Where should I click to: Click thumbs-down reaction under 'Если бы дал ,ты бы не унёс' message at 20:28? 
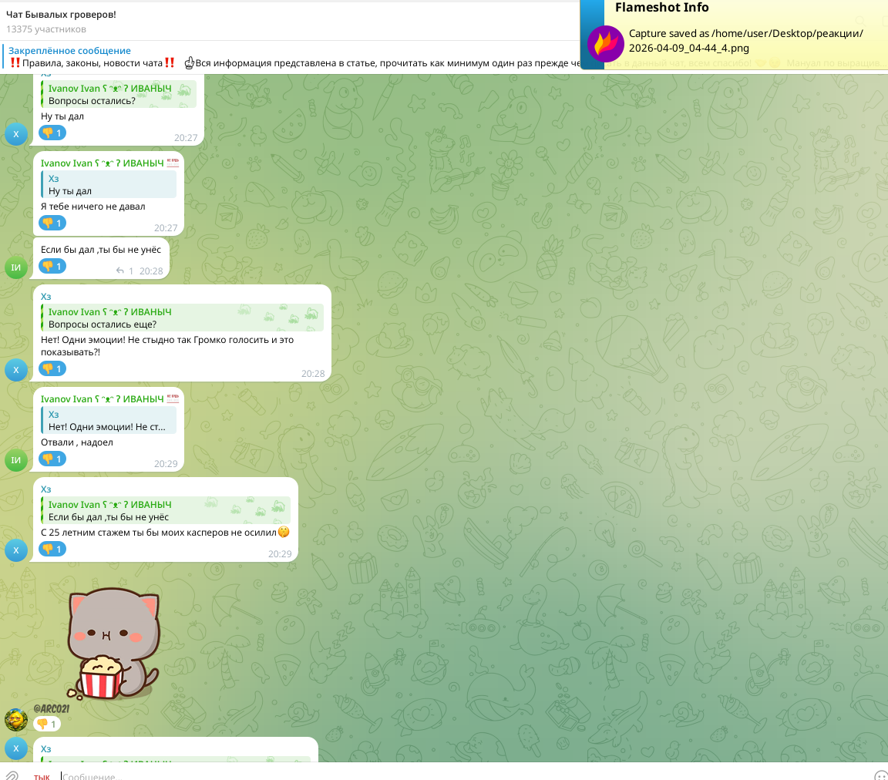(x=52, y=266)
